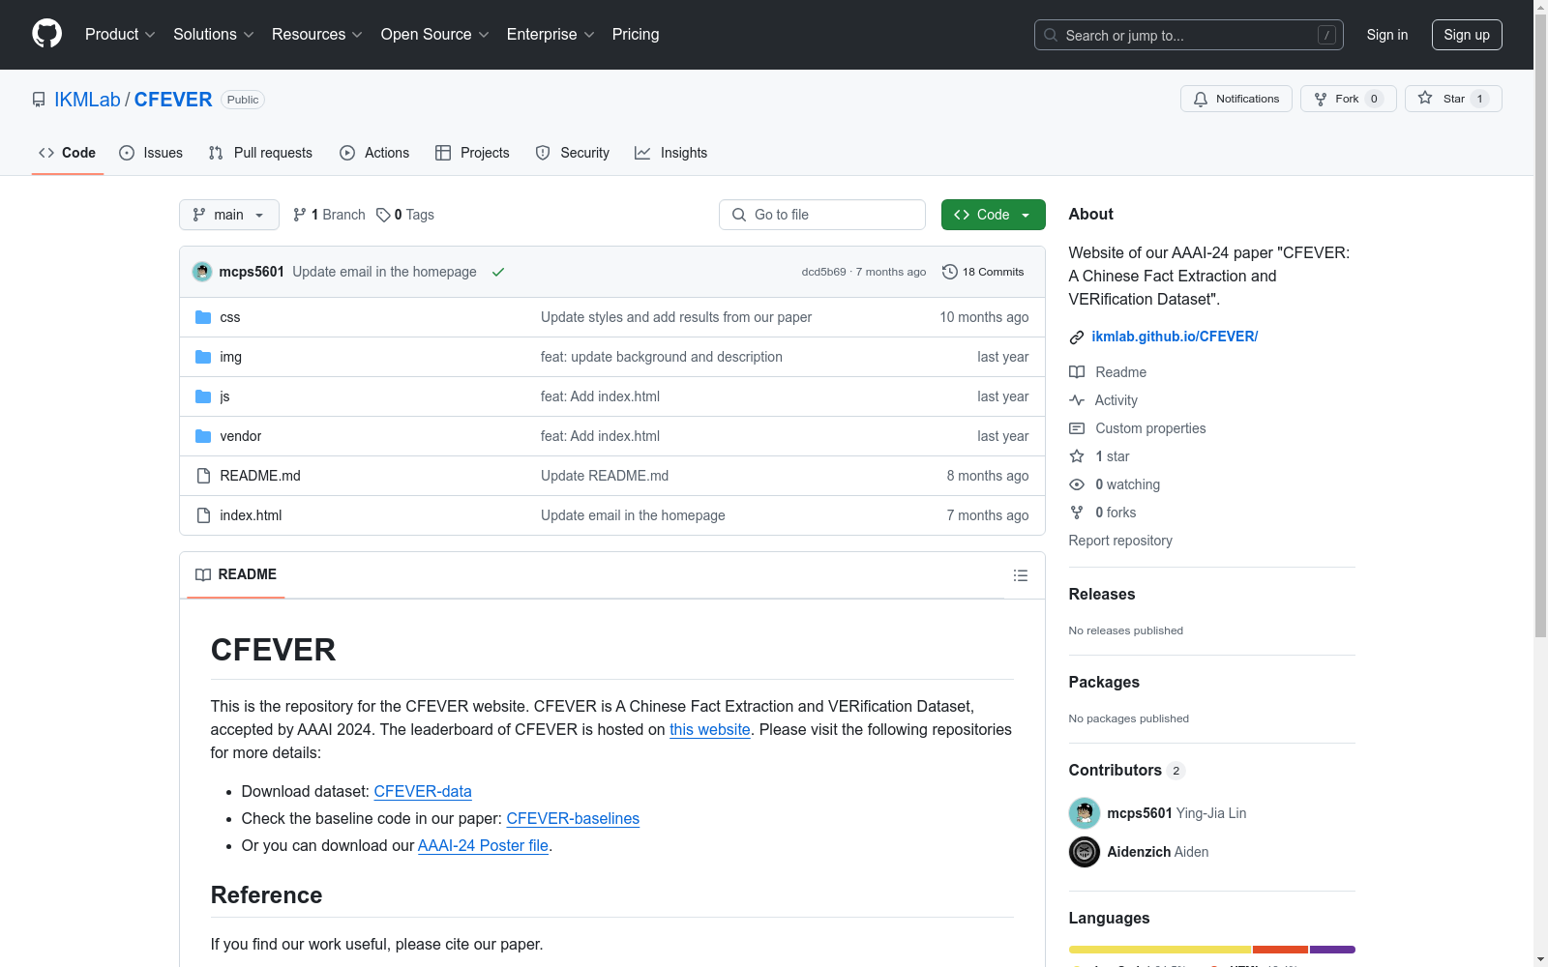Click the link icon beside ikmlab.github.io

1077,337
